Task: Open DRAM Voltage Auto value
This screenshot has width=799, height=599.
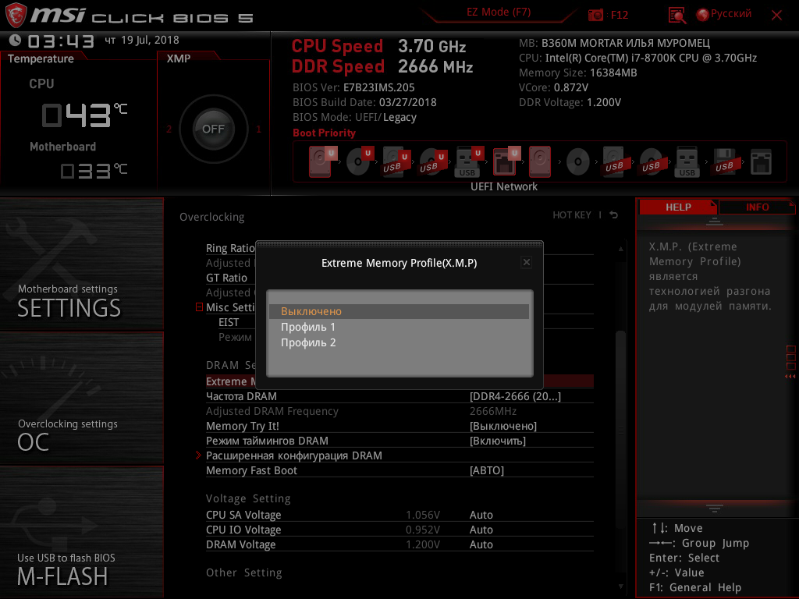Action: [x=481, y=544]
